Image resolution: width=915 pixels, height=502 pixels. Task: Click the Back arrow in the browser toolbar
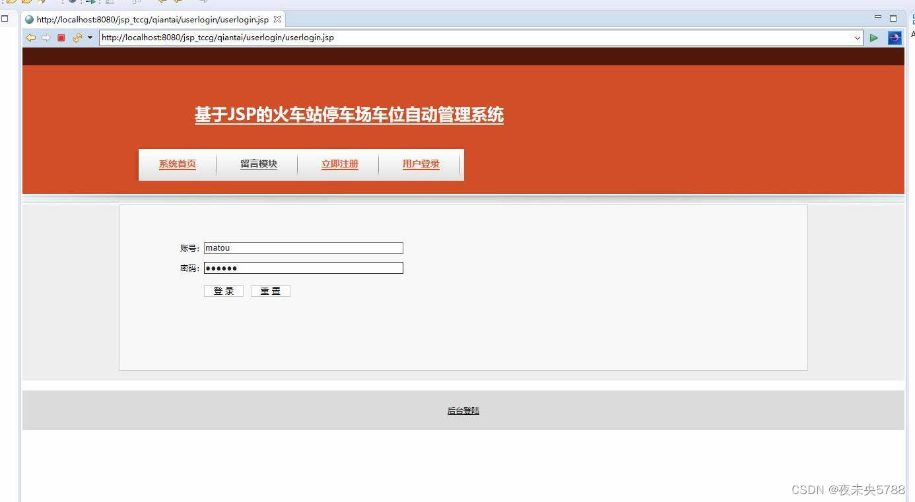[31, 38]
